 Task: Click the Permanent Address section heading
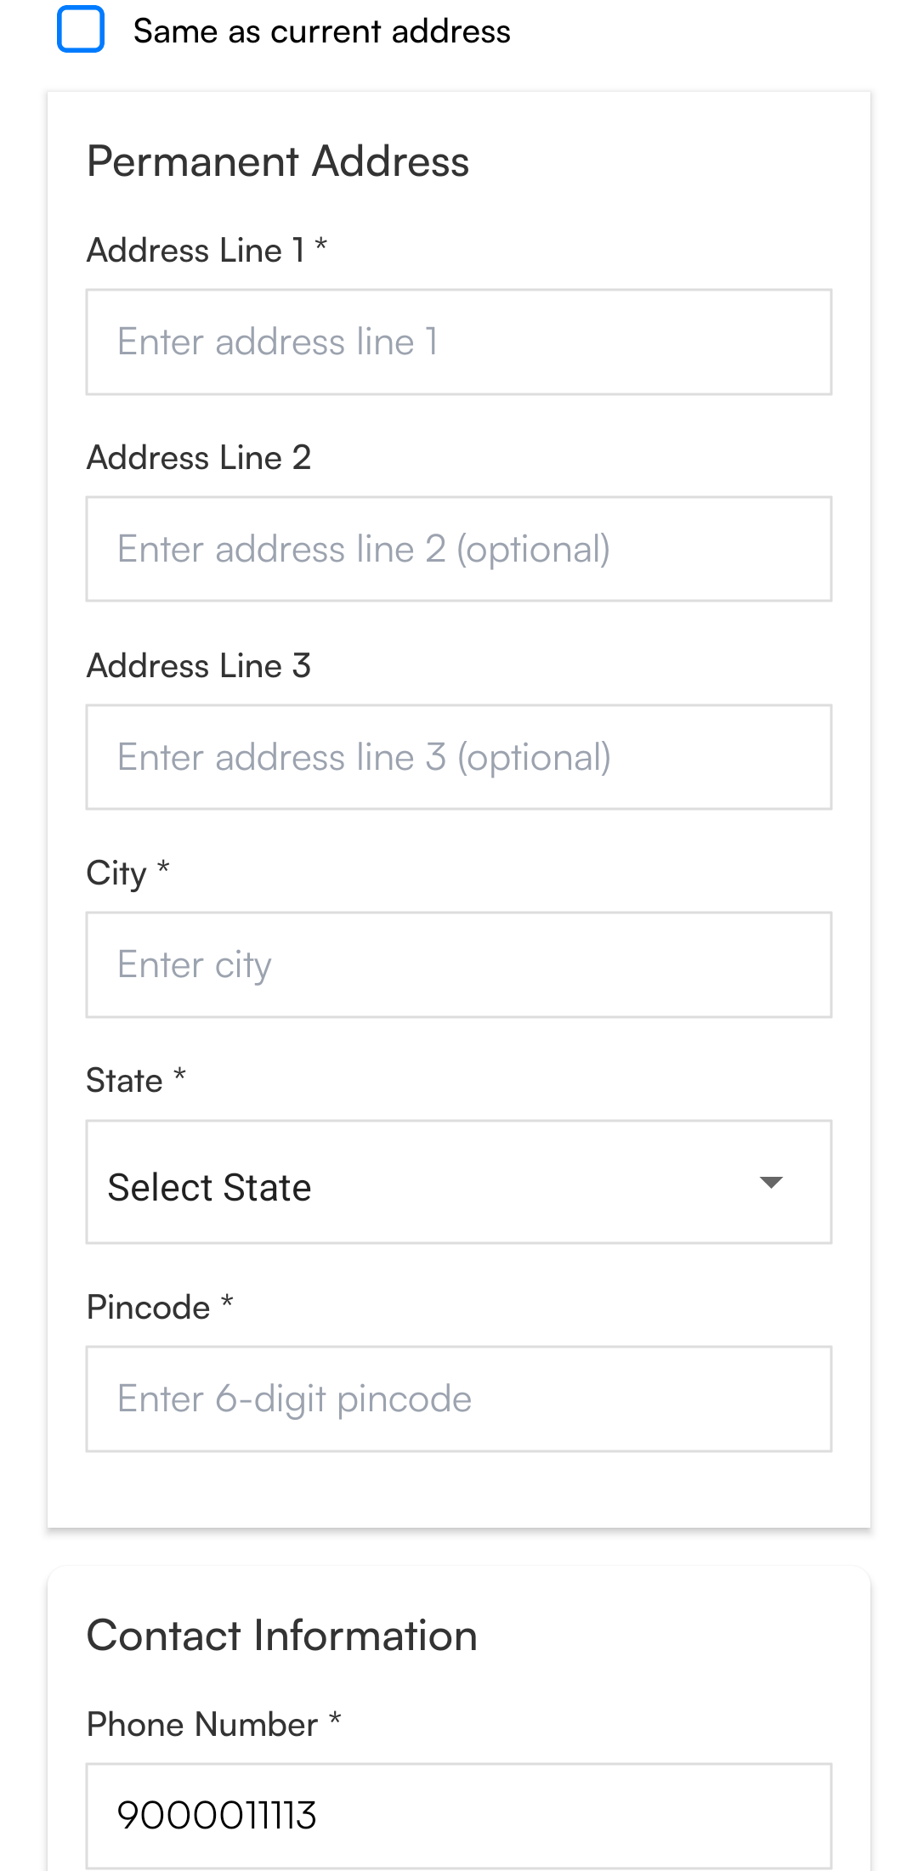tap(278, 161)
